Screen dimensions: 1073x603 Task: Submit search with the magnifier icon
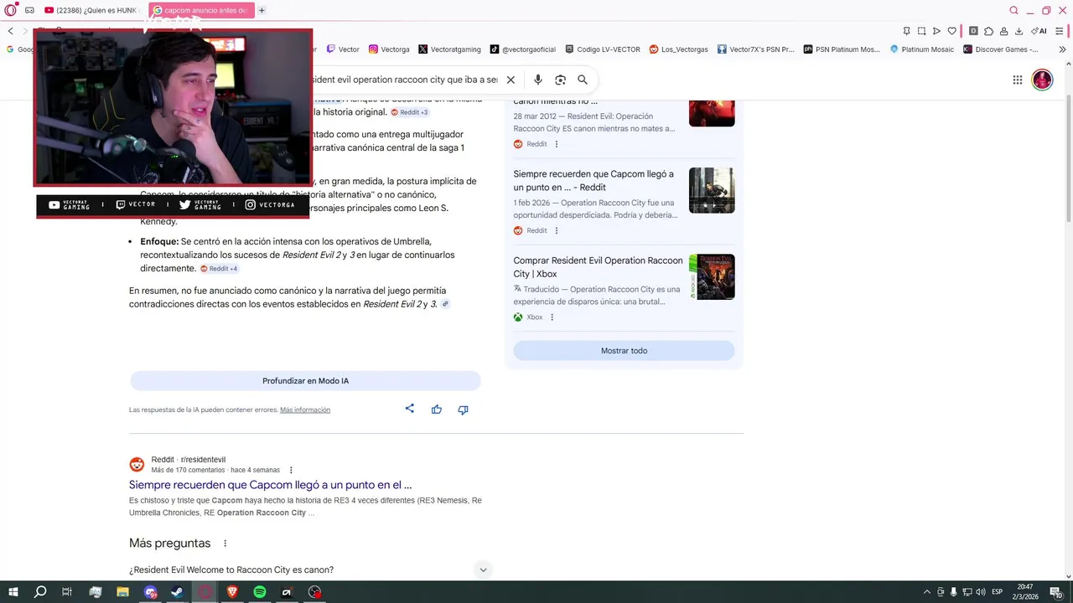click(x=583, y=80)
